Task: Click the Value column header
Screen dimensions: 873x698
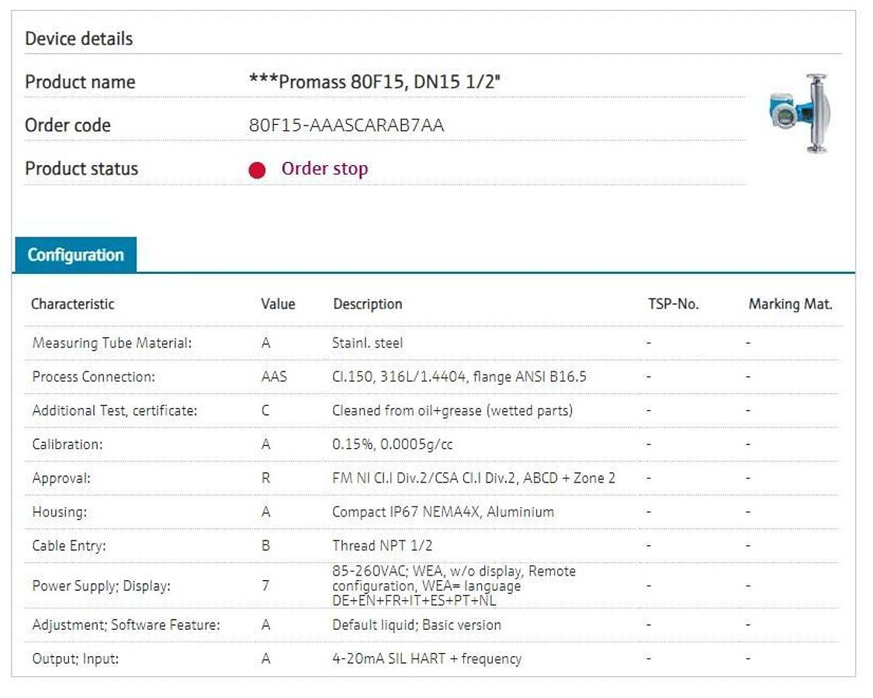Action: click(278, 304)
